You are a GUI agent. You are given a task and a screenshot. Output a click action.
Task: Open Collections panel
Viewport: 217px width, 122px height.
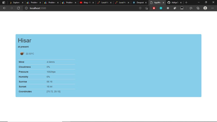point(198,8)
